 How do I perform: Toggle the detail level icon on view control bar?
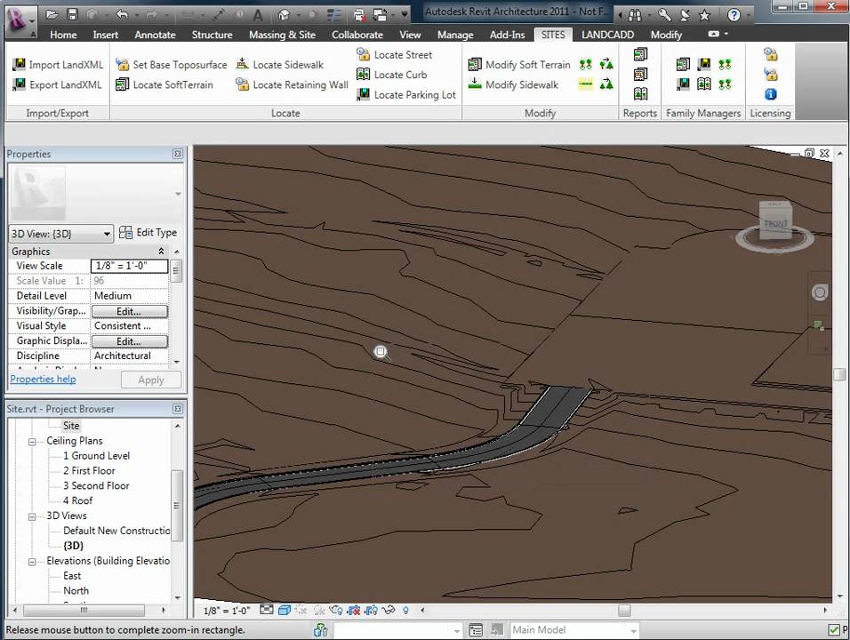pyautogui.click(x=266, y=610)
